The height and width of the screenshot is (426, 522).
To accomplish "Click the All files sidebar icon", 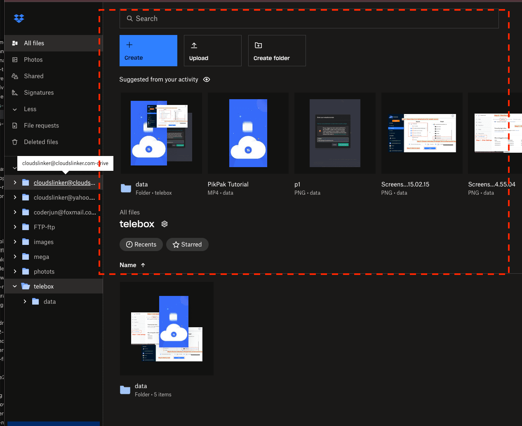I will (15, 43).
